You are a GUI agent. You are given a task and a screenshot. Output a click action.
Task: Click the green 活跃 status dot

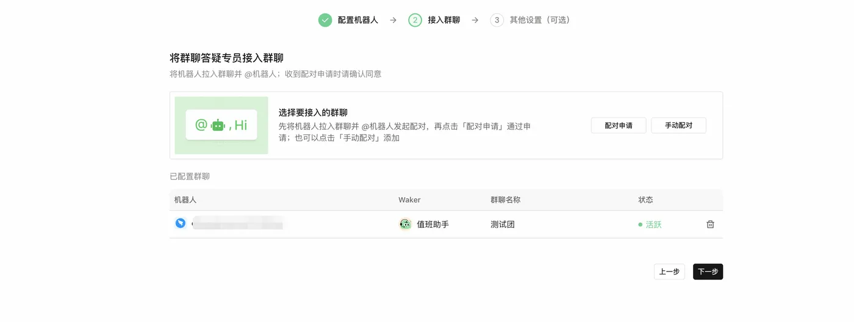(640, 225)
